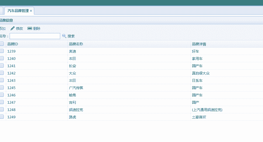263x142 pixels.
Task: Click the brand name 长安
Action: [x=72, y=66]
